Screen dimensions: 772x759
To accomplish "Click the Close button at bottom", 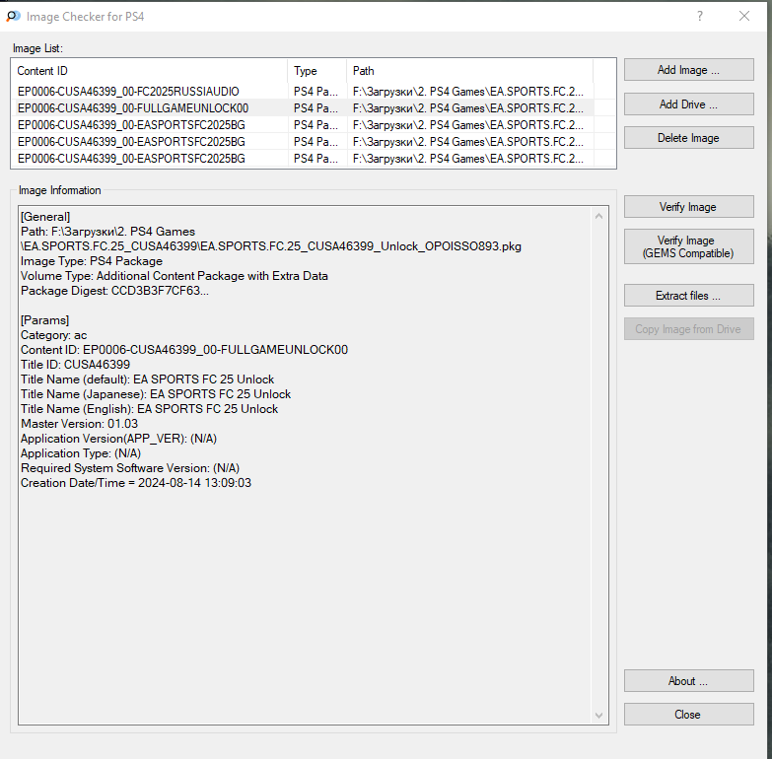I will click(x=688, y=715).
